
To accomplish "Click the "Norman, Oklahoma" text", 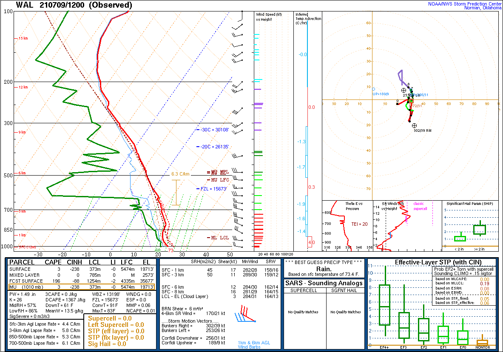I will coord(483,8).
